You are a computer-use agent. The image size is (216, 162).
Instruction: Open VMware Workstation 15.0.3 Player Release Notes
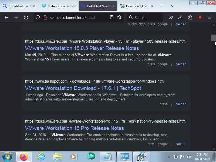[82, 48]
